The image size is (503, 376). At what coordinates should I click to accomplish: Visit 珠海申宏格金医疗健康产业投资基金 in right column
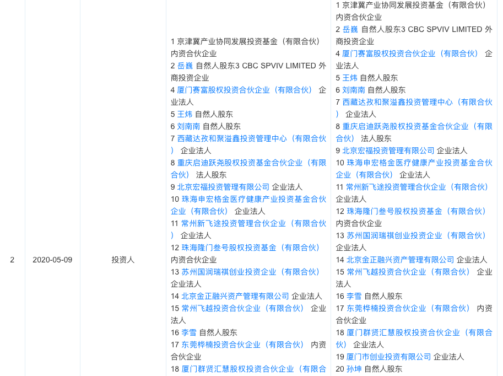click(414, 169)
